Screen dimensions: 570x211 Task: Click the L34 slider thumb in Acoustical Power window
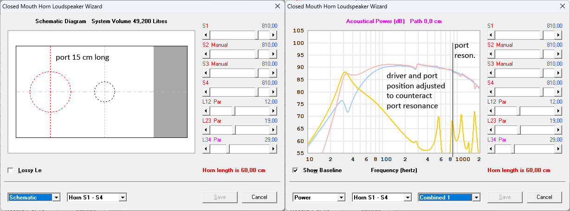tap(513, 149)
